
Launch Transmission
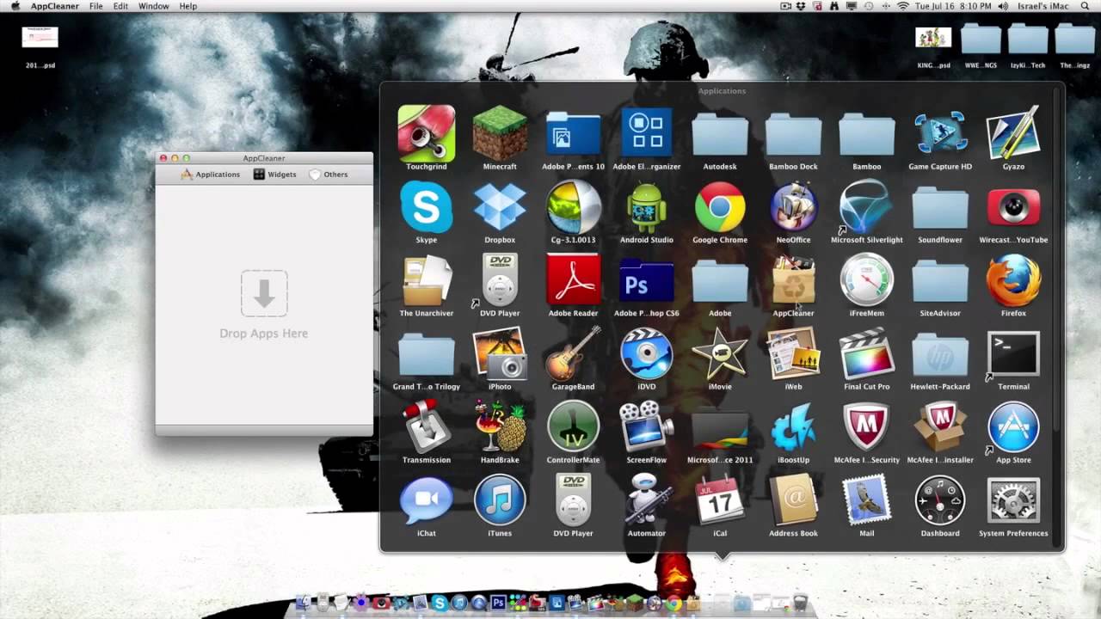click(x=427, y=427)
